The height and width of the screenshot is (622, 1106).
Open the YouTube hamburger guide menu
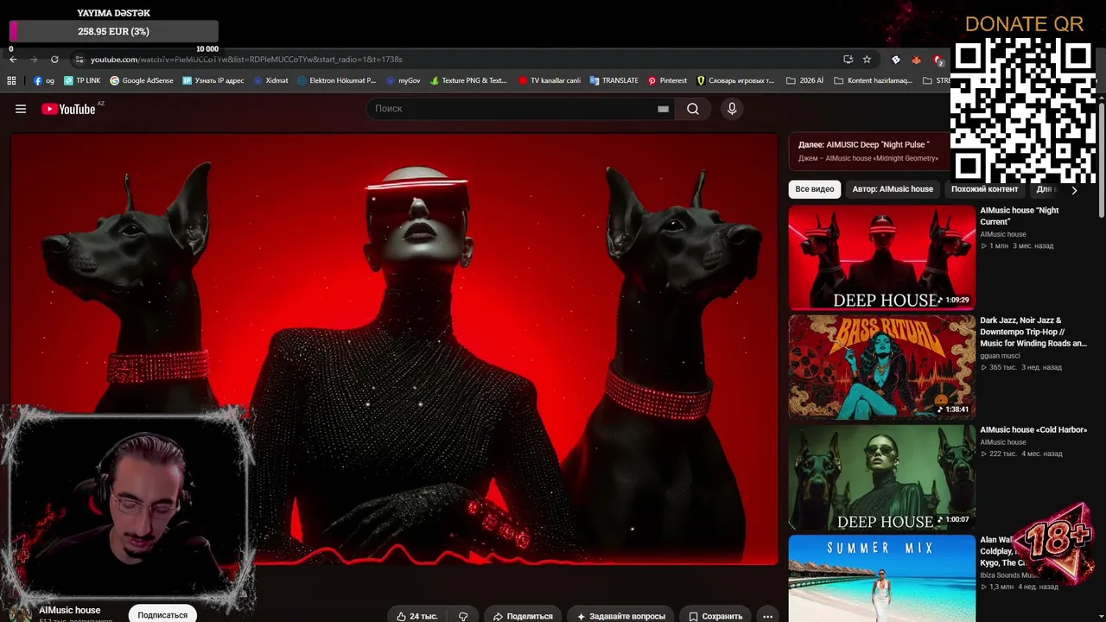21,109
